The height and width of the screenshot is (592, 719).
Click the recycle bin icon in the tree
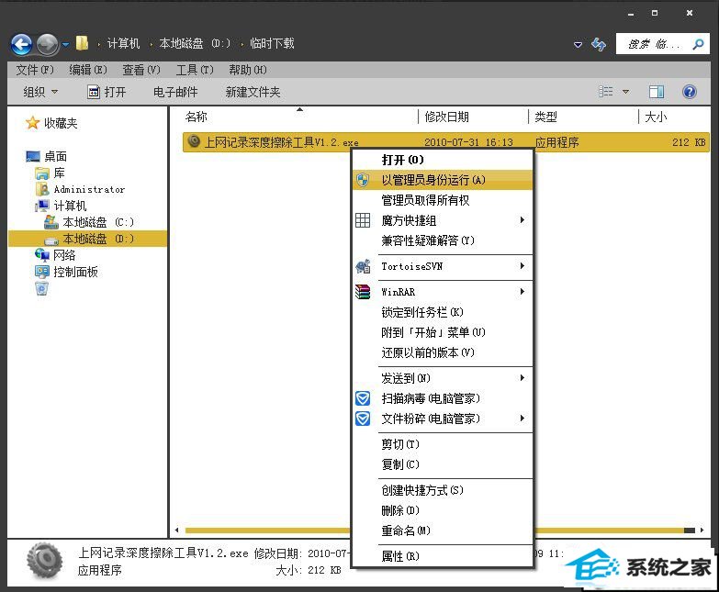41,288
